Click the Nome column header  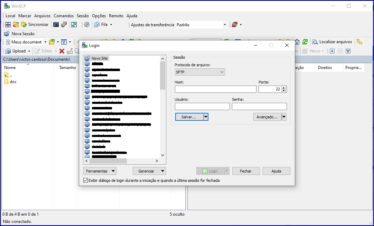click(28, 67)
